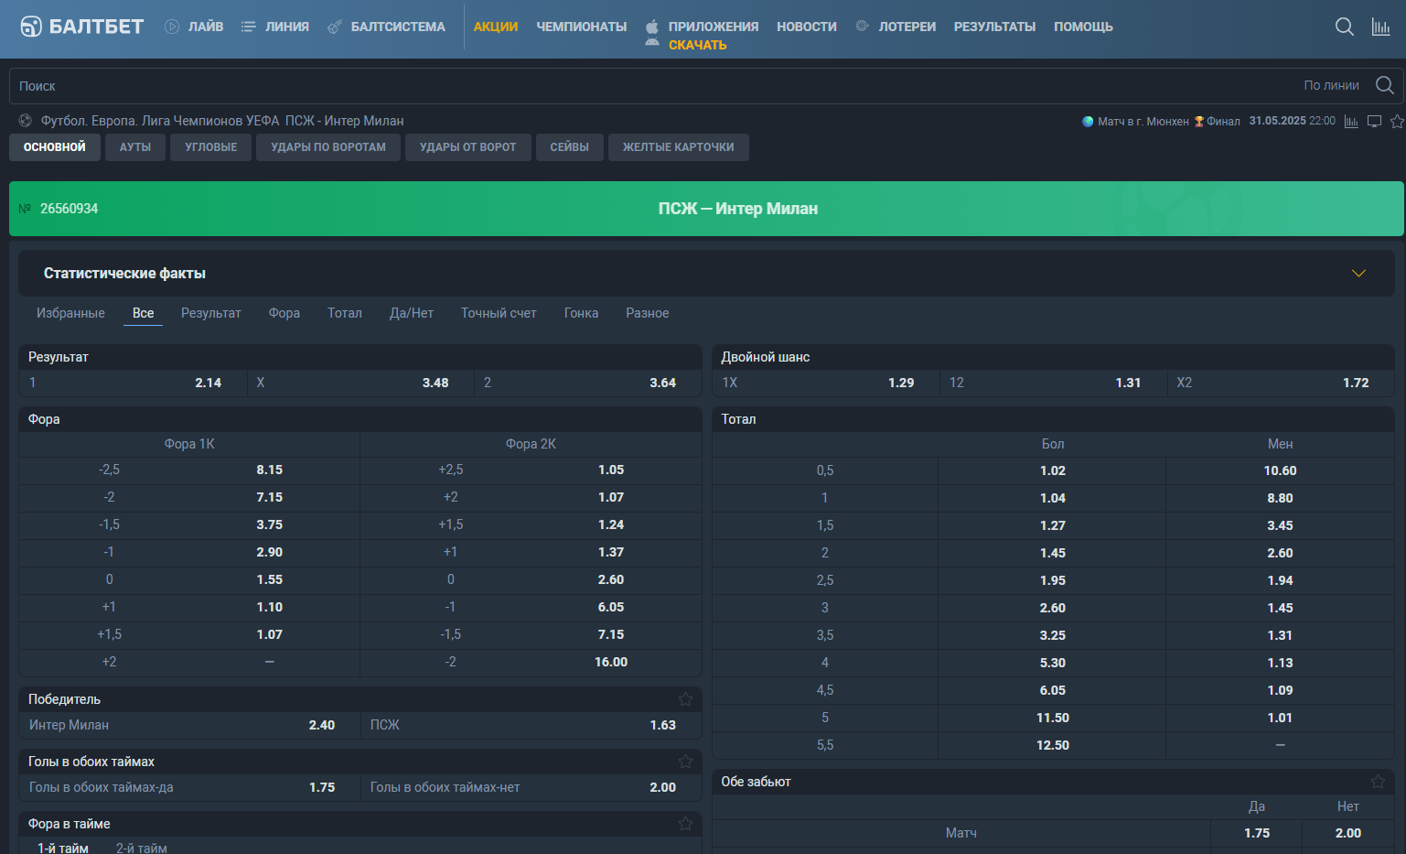Select the Результат filter tab

tap(211, 313)
